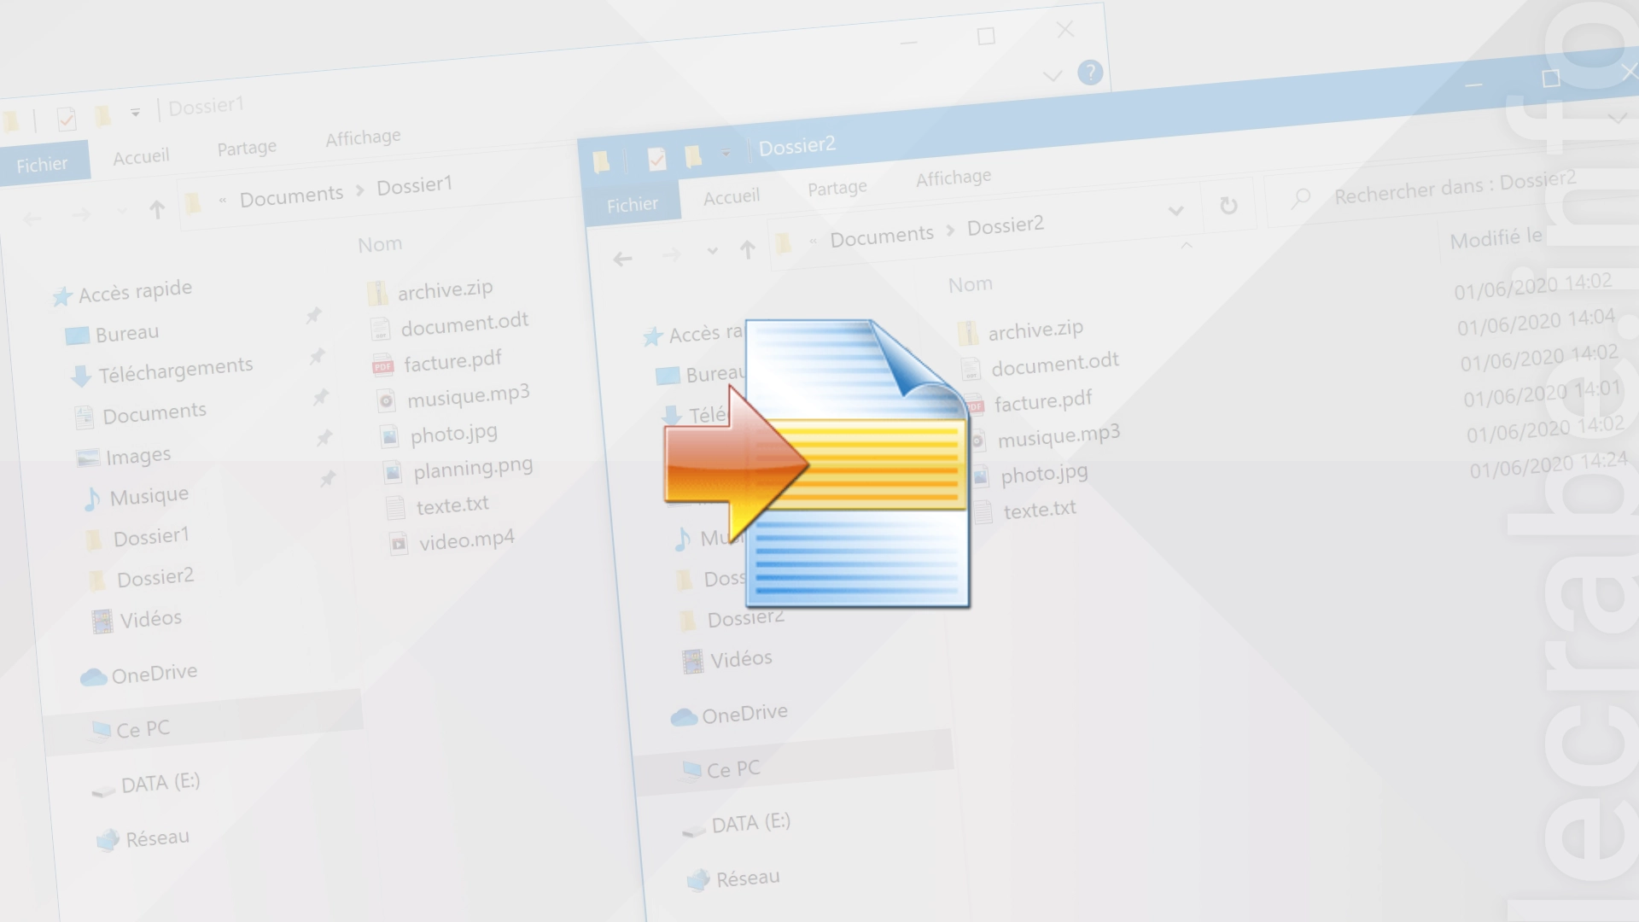Click texte.txt file icon in Dossier1 window
Image resolution: width=1639 pixels, height=922 pixels.
395,508
